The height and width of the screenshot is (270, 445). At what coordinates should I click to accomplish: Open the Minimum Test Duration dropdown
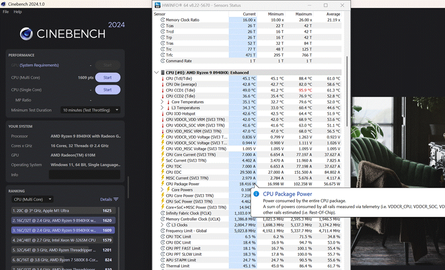(90, 110)
